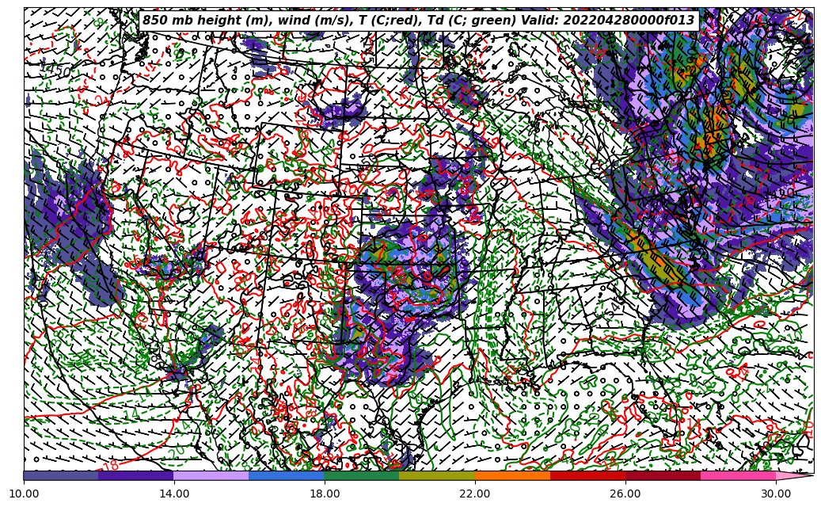Click the pointed arrow end of colorbar

click(x=796, y=475)
